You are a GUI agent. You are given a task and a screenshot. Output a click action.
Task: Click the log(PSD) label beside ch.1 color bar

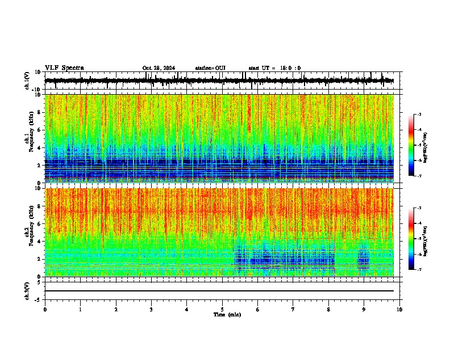click(x=426, y=147)
